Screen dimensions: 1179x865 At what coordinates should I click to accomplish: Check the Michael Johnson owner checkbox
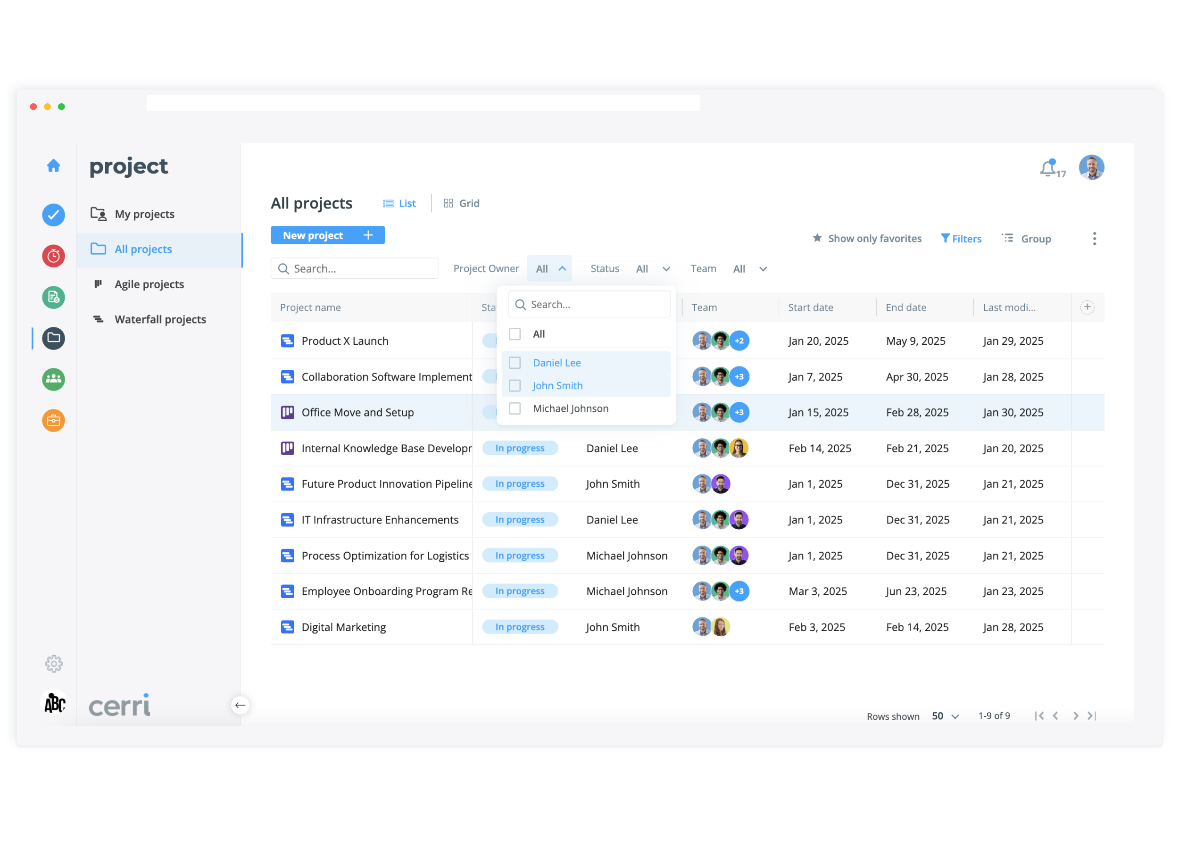coord(515,408)
